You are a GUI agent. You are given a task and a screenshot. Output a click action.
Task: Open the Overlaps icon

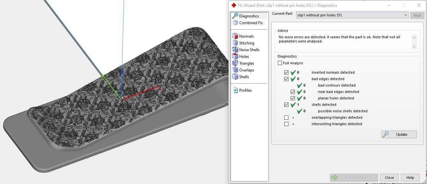tap(235, 70)
